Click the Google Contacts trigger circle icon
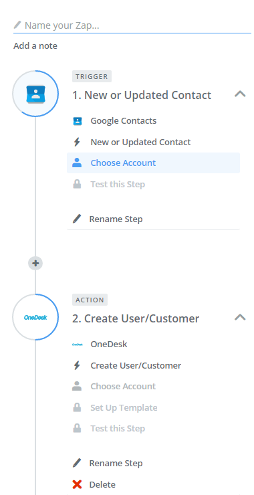The image size is (254, 495). [x=35, y=94]
